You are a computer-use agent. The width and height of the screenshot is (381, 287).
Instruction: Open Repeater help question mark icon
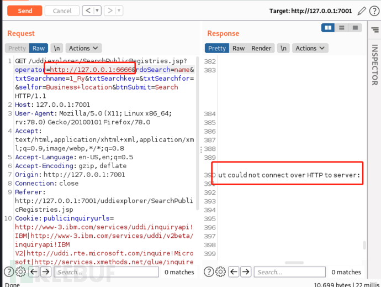(x=373, y=11)
